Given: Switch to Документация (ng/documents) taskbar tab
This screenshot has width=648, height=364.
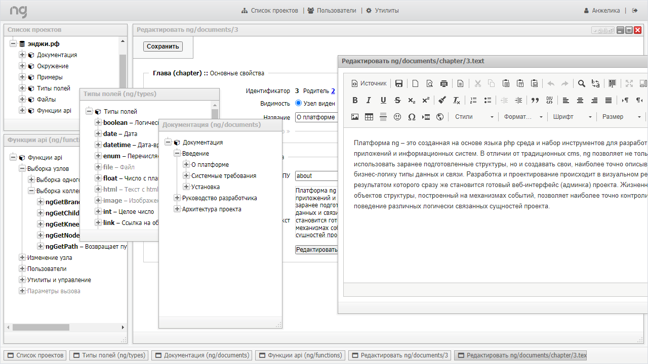Looking at the screenshot, I should [x=201, y=355].
